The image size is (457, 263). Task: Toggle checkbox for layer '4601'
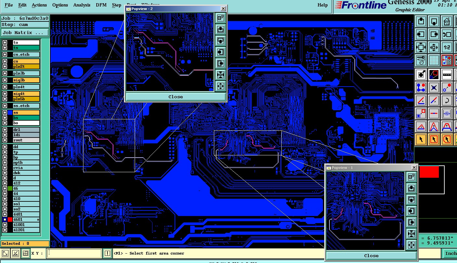click(x=5, y=220)
